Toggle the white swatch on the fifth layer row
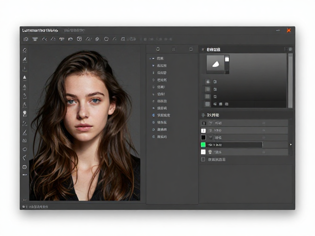The height and width of the screenshot is (236, 315). coord(203,152)
